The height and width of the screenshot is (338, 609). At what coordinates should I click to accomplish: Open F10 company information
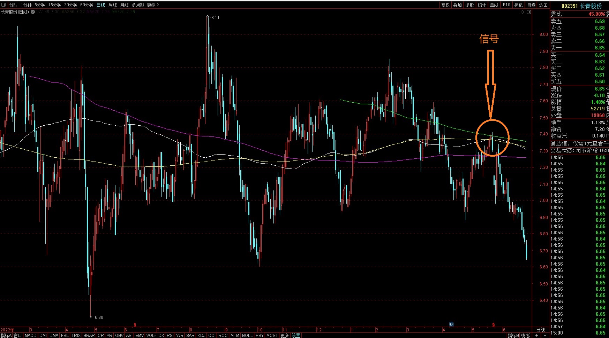point(506,5)
